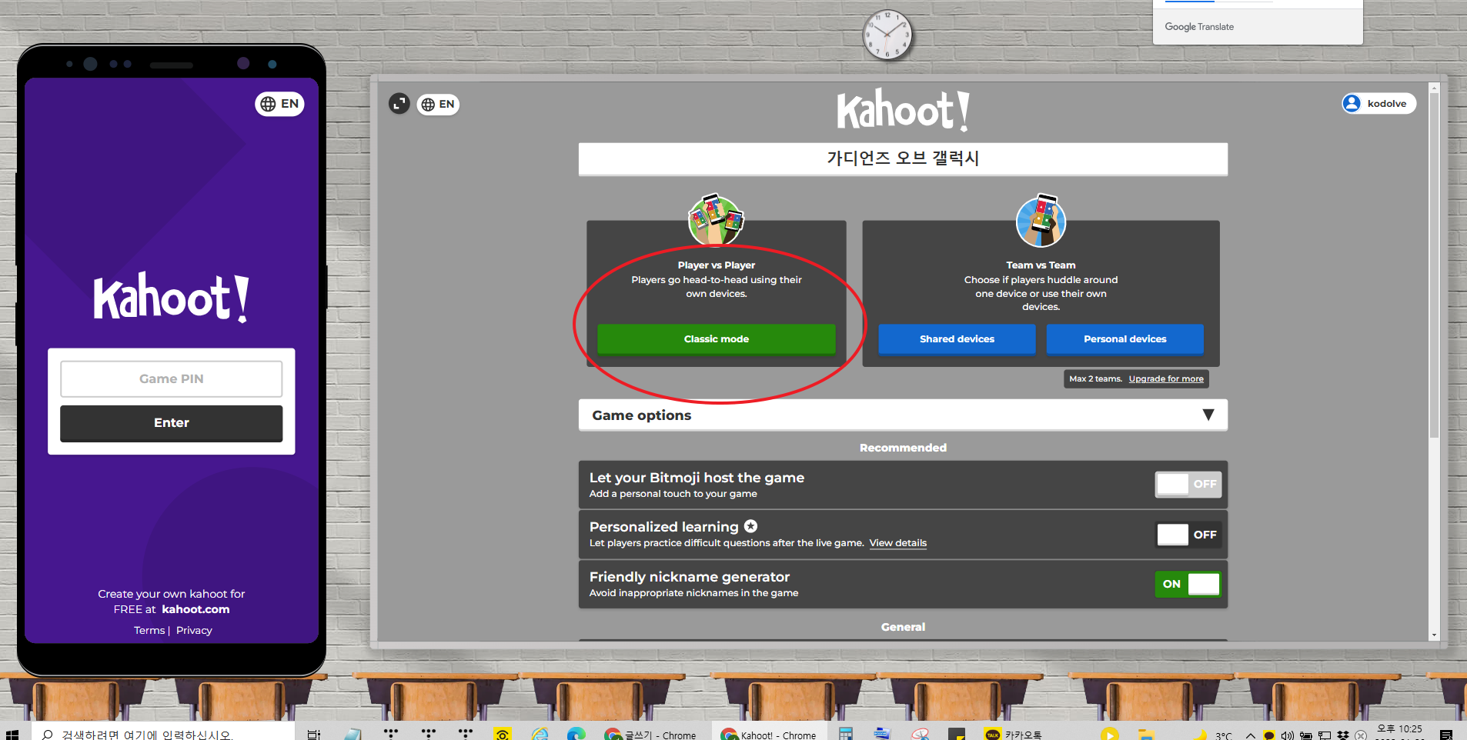
Task: Click the Dropbox tray icon
Action: 1343,735
